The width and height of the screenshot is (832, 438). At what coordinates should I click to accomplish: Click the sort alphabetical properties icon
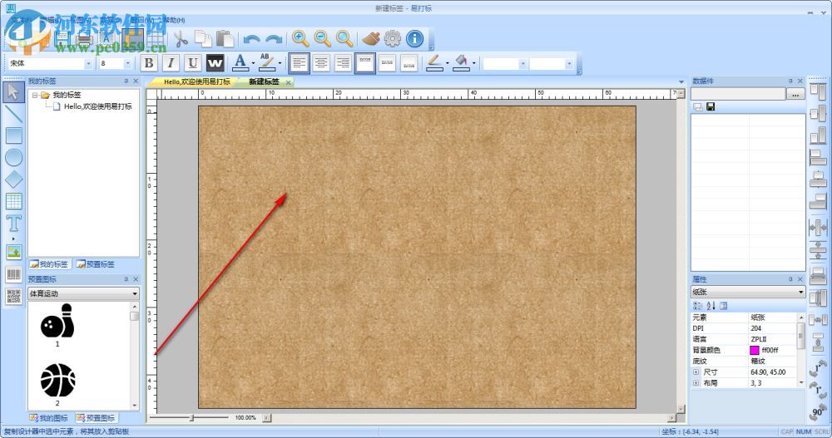[x=711, y=305]
